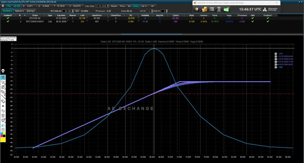
Task: Click the 06.03.2026 curve legend checkbox
Action: (276, 64)
